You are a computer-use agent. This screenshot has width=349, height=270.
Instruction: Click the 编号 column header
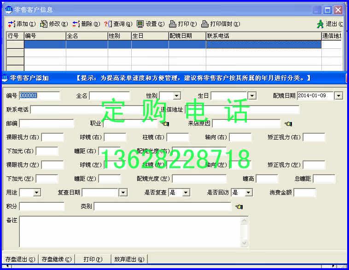(x=45, y=36)
